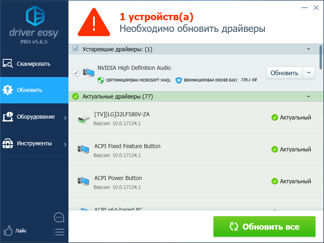Click СЕРТИФИЦИРОВАН MICROSOFT WHQL label
The width and height of the screenshot is (324, 243).
pos(138,80)
